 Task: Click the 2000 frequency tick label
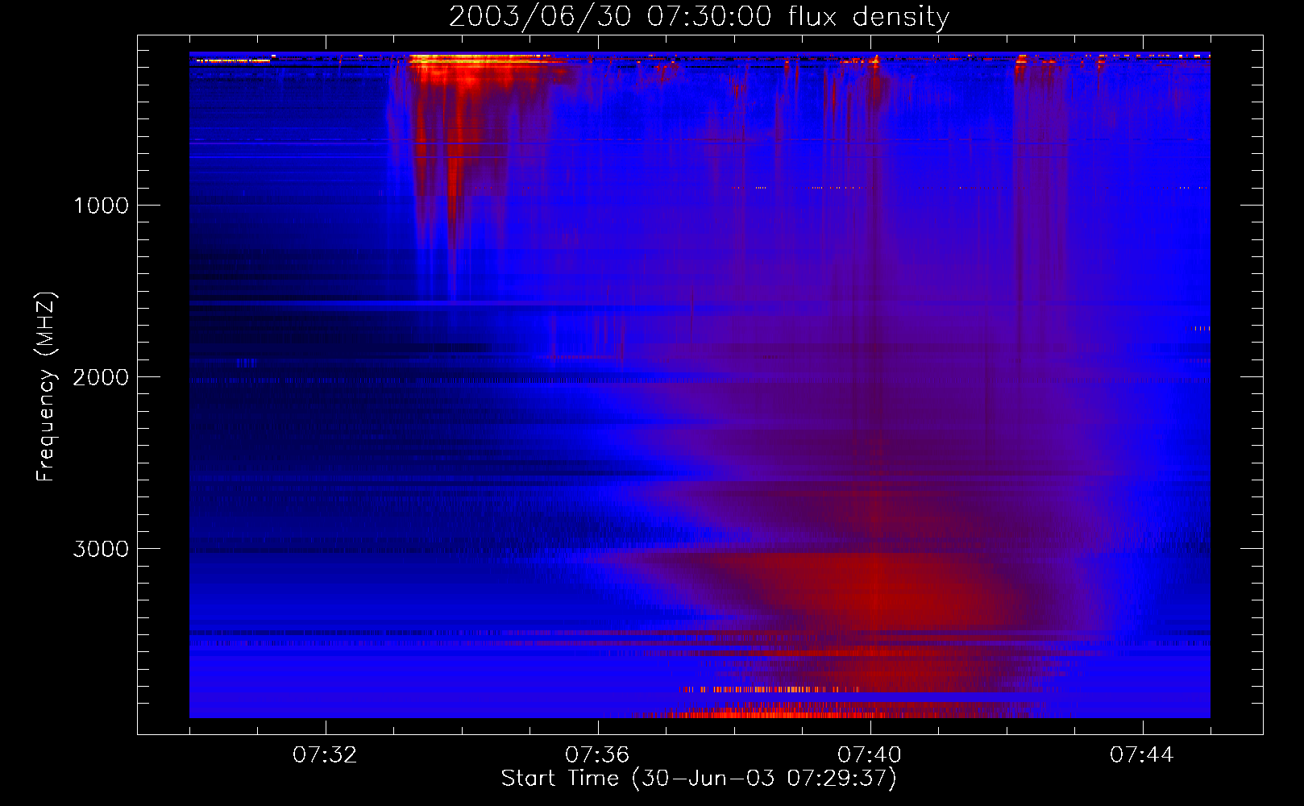coord(101,377)
